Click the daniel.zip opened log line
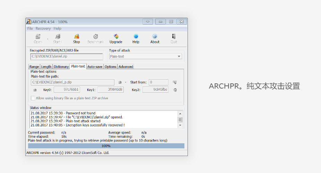 77,117
